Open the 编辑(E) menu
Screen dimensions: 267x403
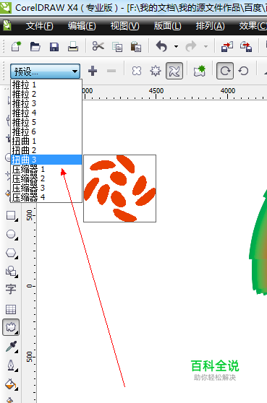pyautogui.click(x=82, y=26)
